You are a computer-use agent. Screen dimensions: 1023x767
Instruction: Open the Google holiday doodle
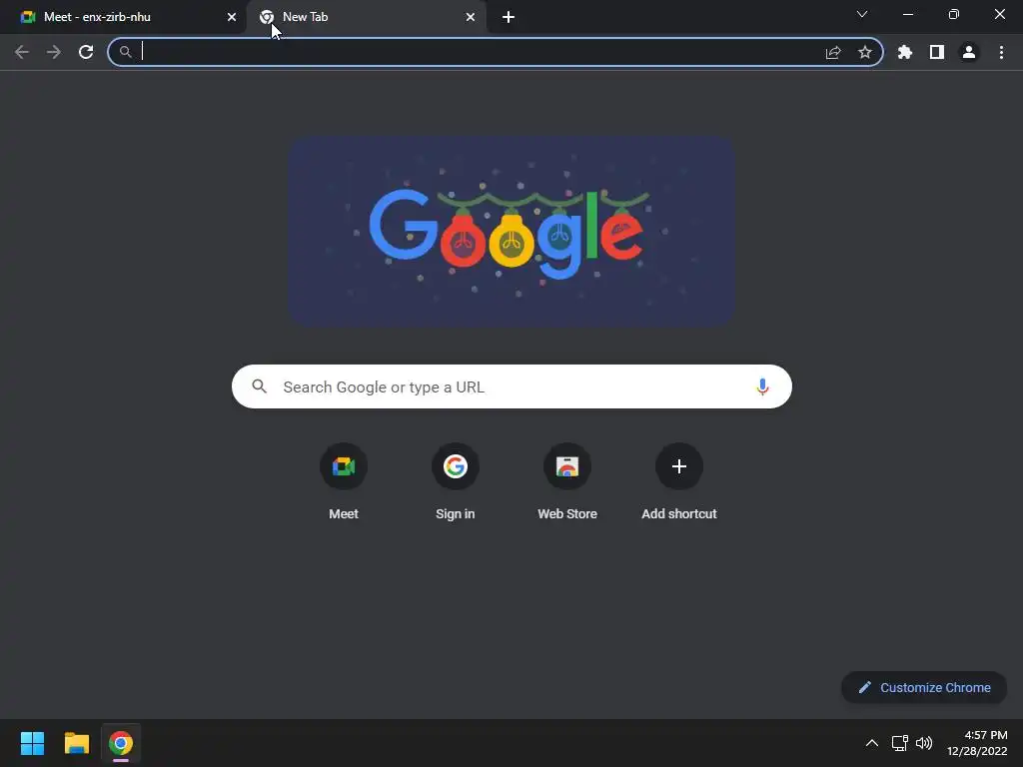click(512, 231)
